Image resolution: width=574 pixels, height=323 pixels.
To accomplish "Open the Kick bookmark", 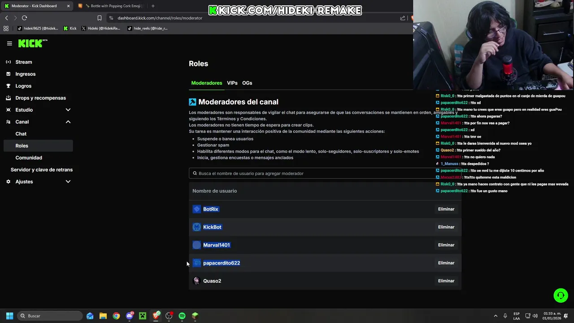I will point(70,28).
